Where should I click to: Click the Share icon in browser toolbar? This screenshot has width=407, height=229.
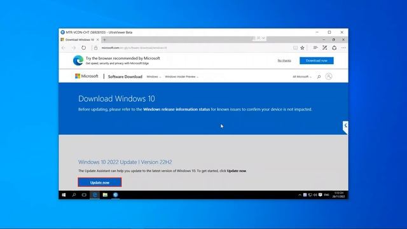pos(335,48)
